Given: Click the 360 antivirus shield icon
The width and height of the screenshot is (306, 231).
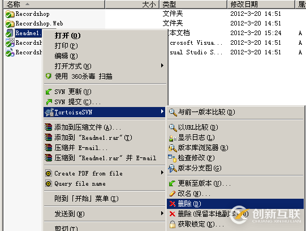Looking at the screenshot, I should [49, 76].
